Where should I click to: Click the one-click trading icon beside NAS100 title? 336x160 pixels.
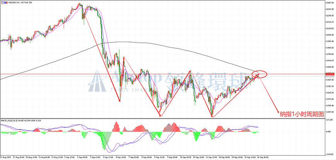pyautogui.click(x=2, y=3)
